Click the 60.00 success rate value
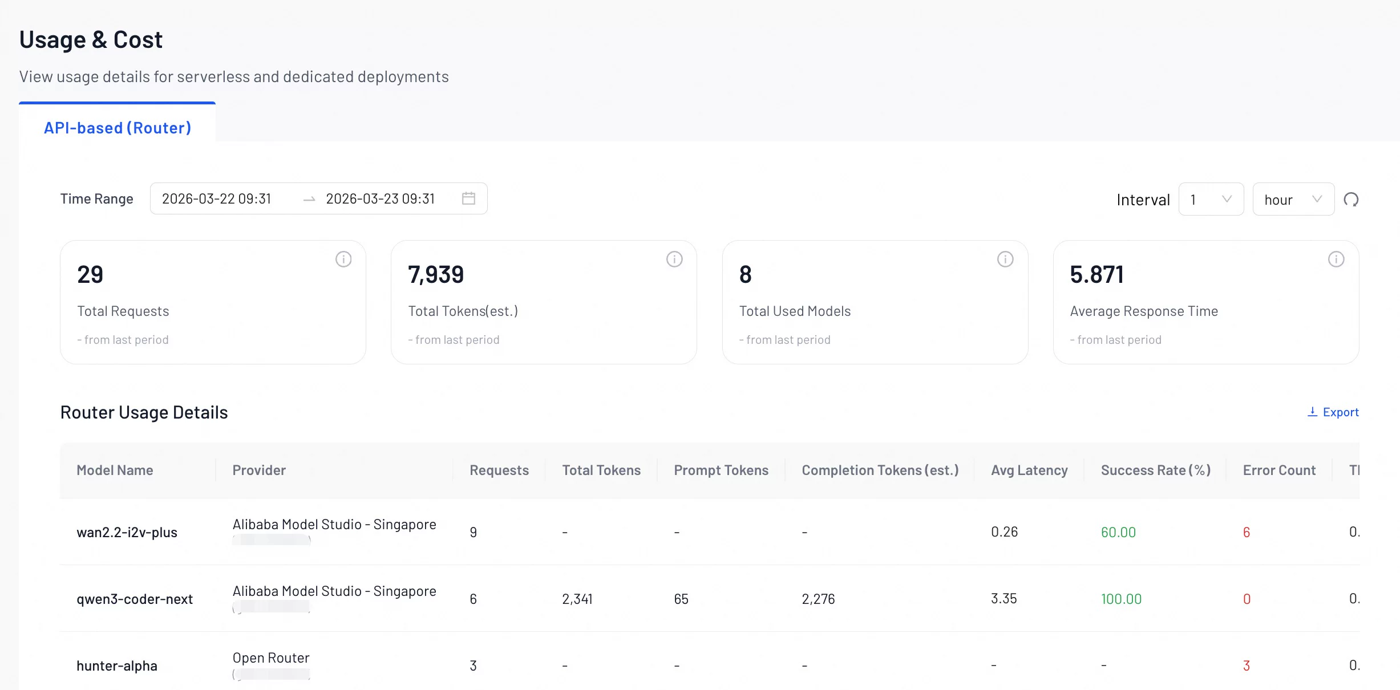The image size is (1400, 690). click(x=1118, y=532)
